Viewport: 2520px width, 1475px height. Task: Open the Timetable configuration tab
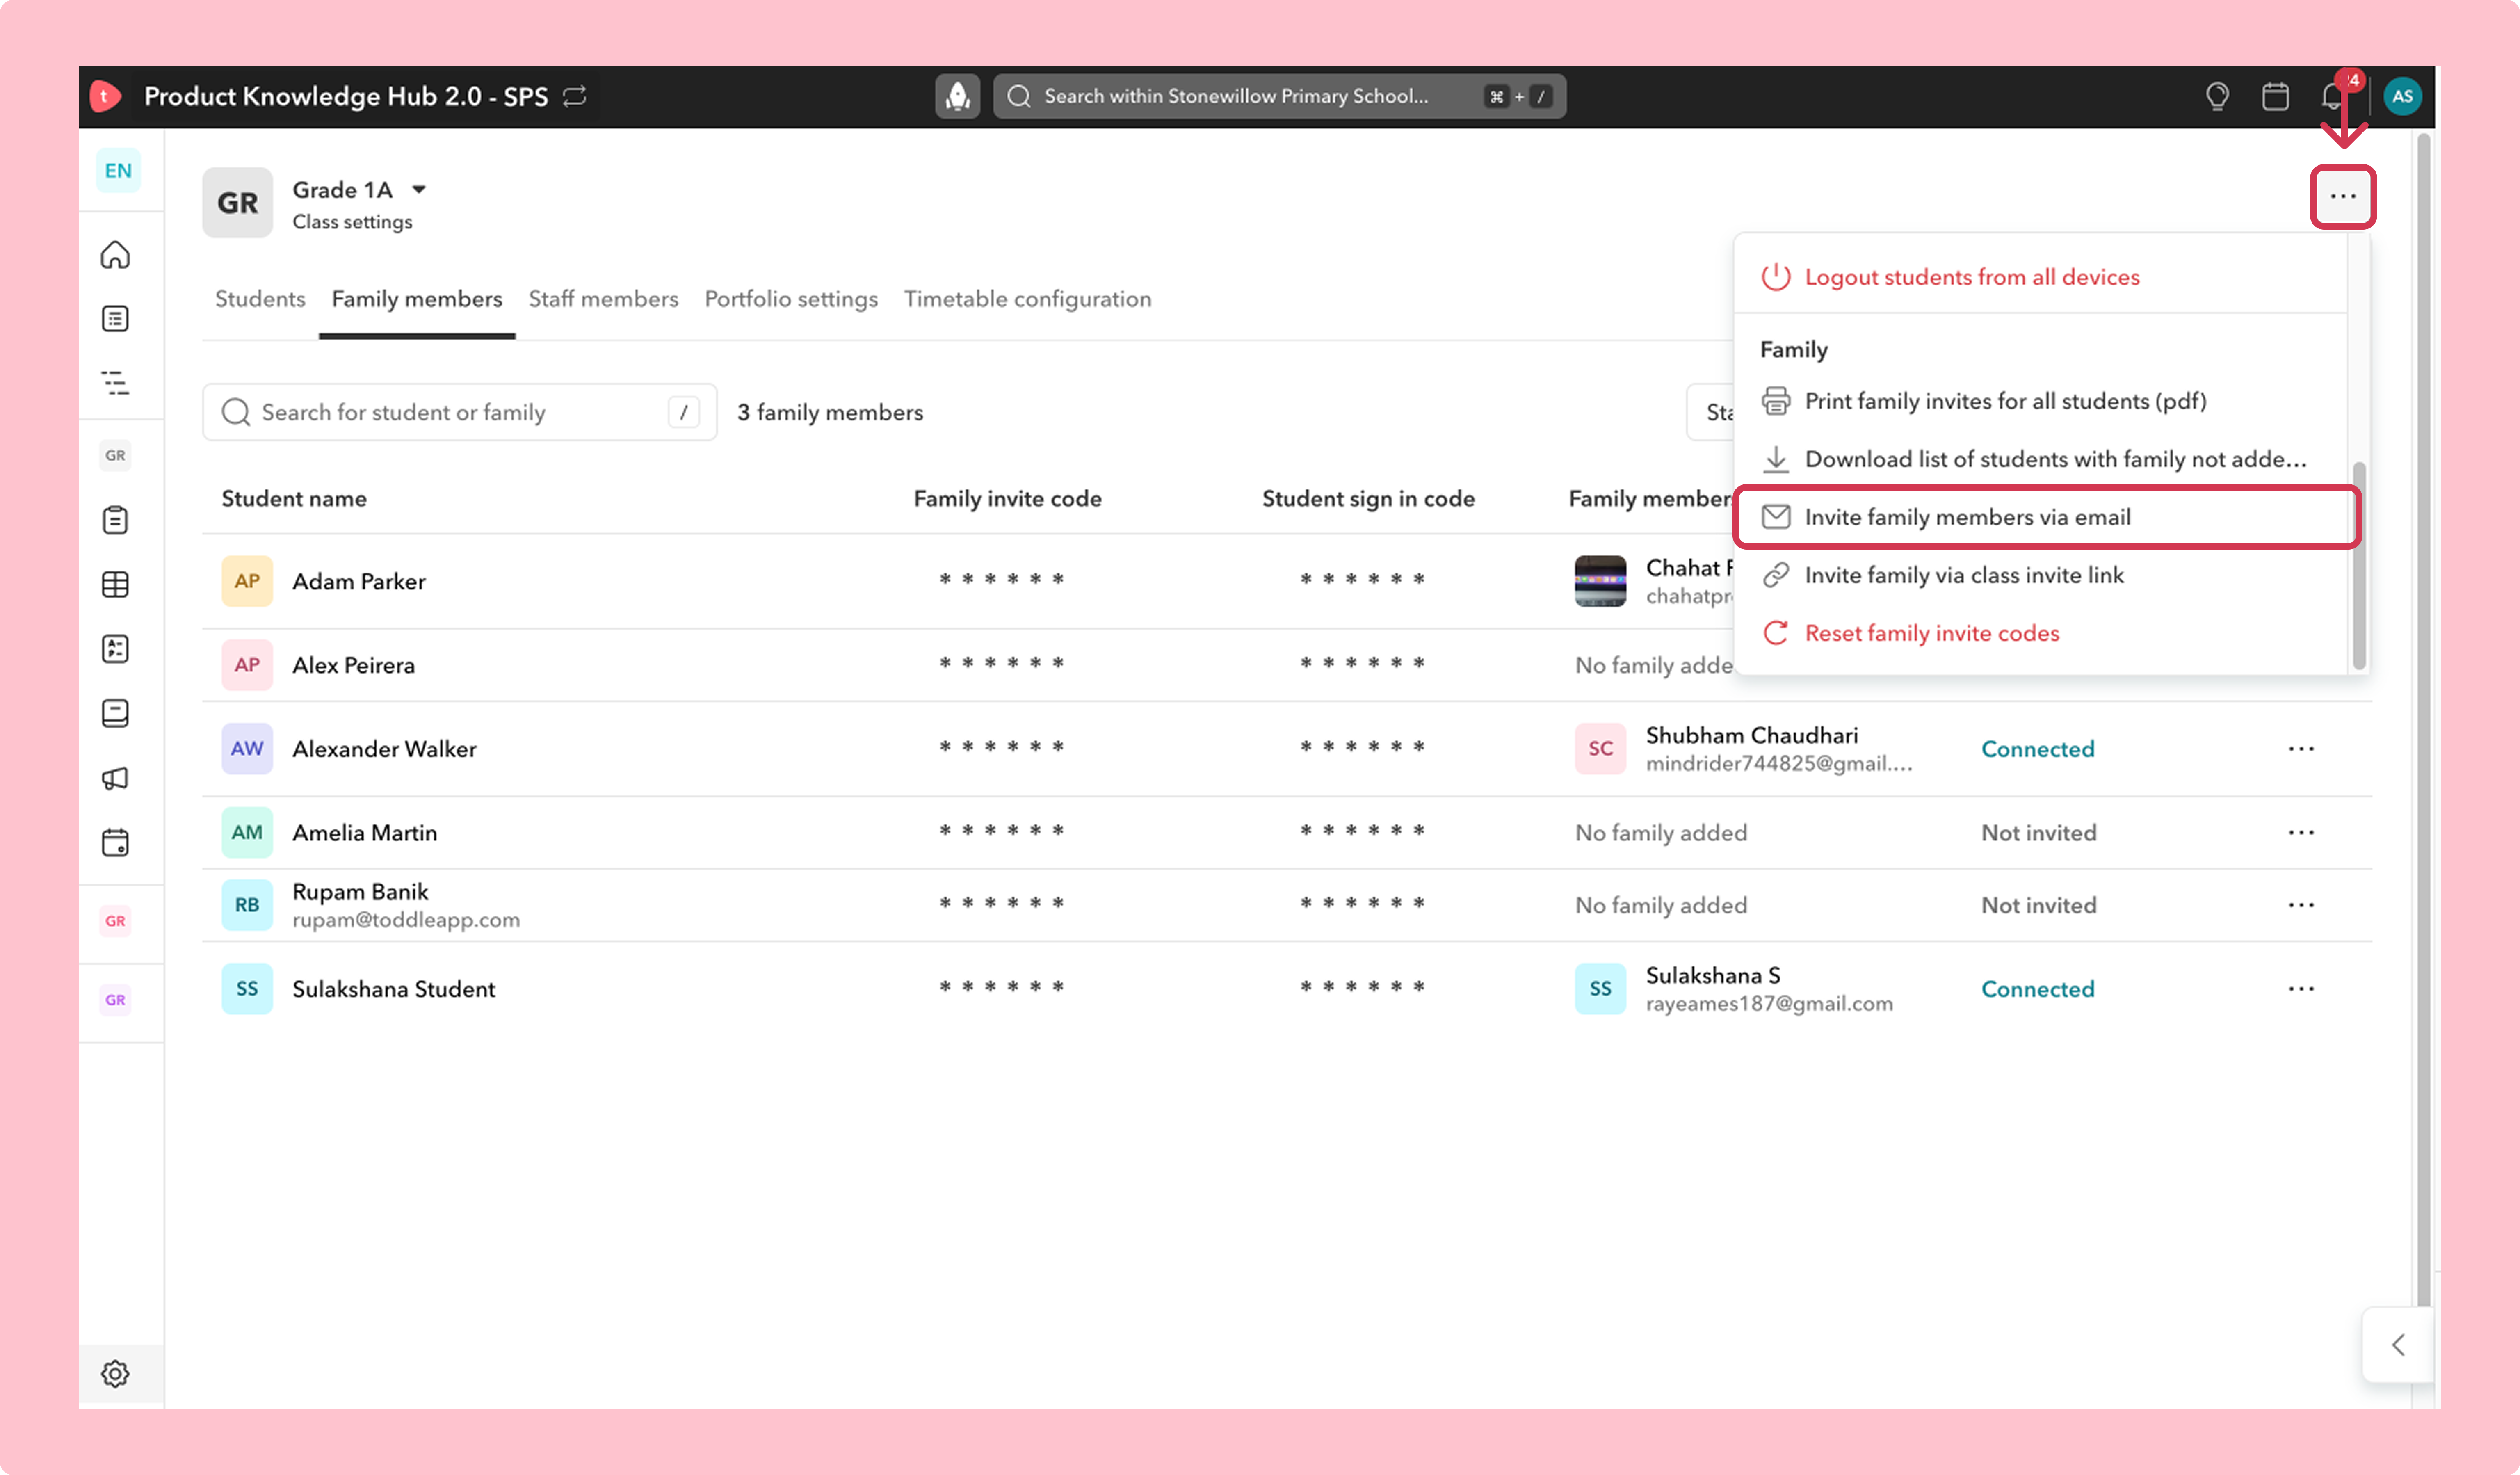(x=1027, y=299)
